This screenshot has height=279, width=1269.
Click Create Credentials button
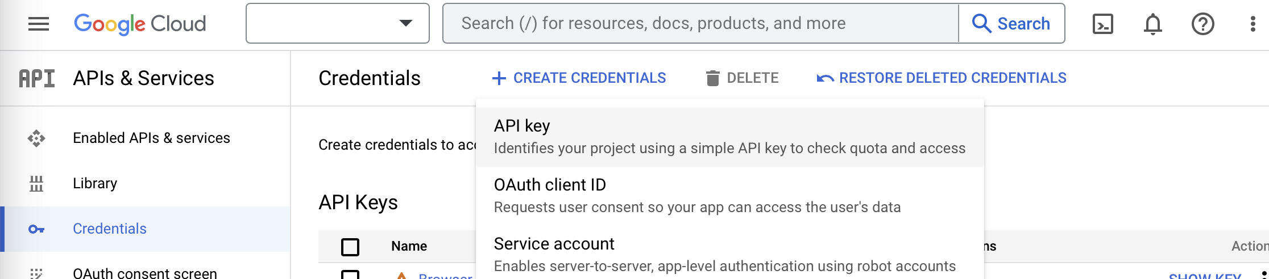[579, 78]
